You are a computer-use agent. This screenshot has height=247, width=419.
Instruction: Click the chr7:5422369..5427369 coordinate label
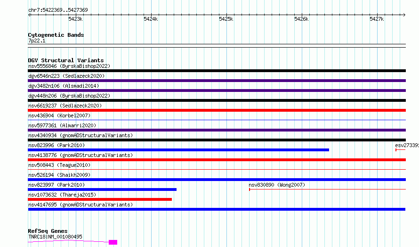point(58,10)
